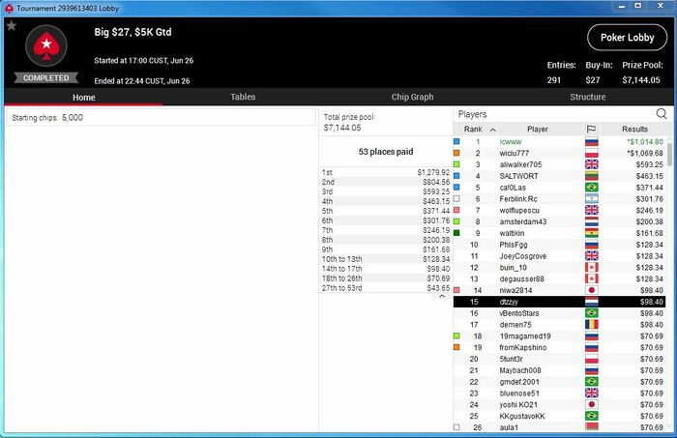This screenshot has height=438, width=677.
Task: Click the Brazil flag beside cal0Las
Action: (x=592, y=188)
